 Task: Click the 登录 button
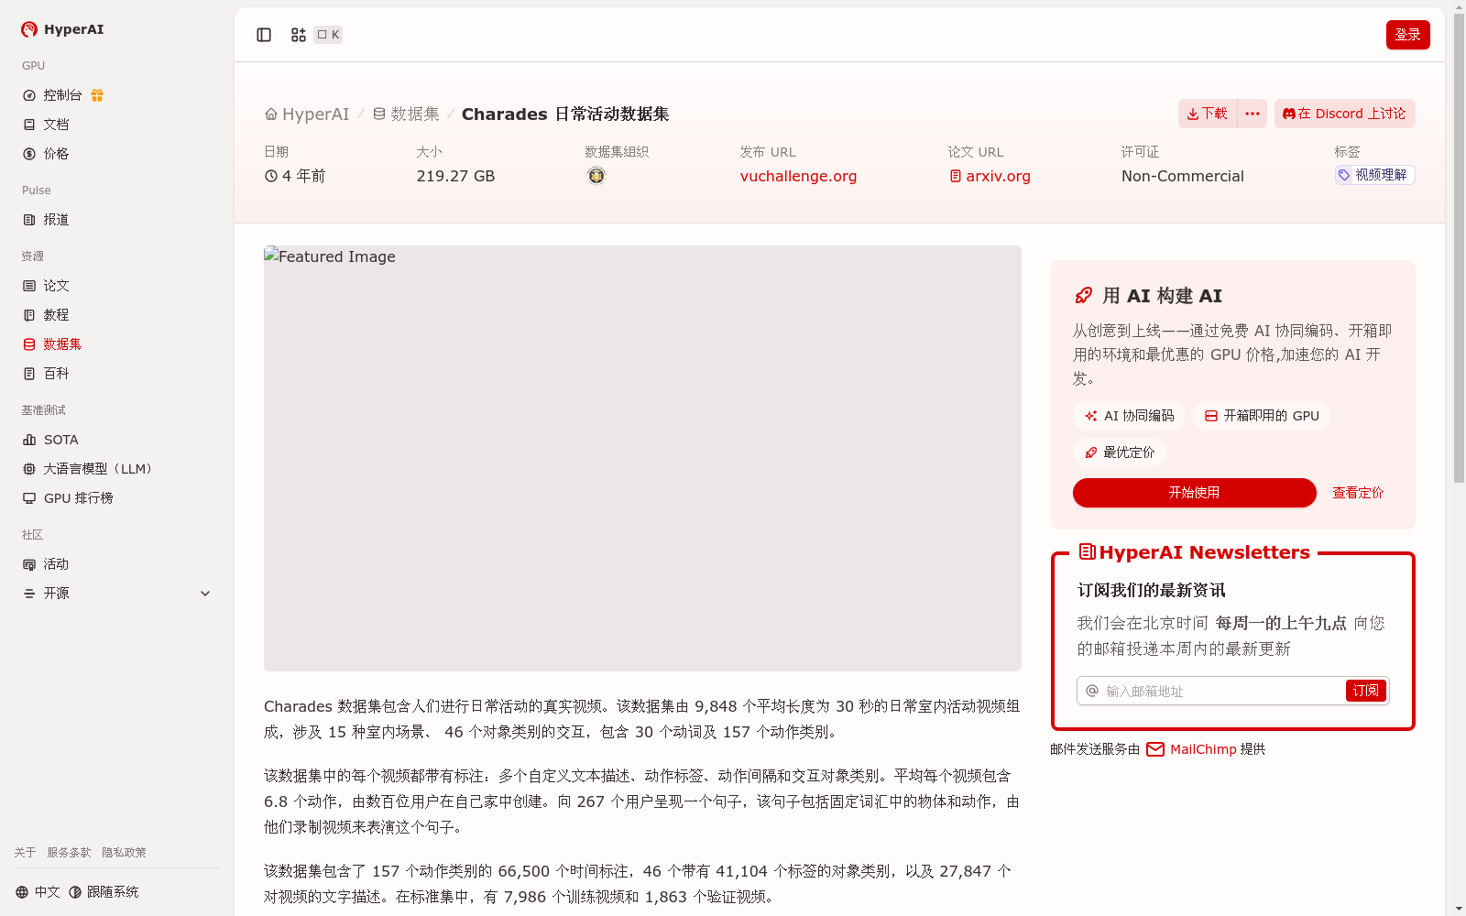(1407, 35)
